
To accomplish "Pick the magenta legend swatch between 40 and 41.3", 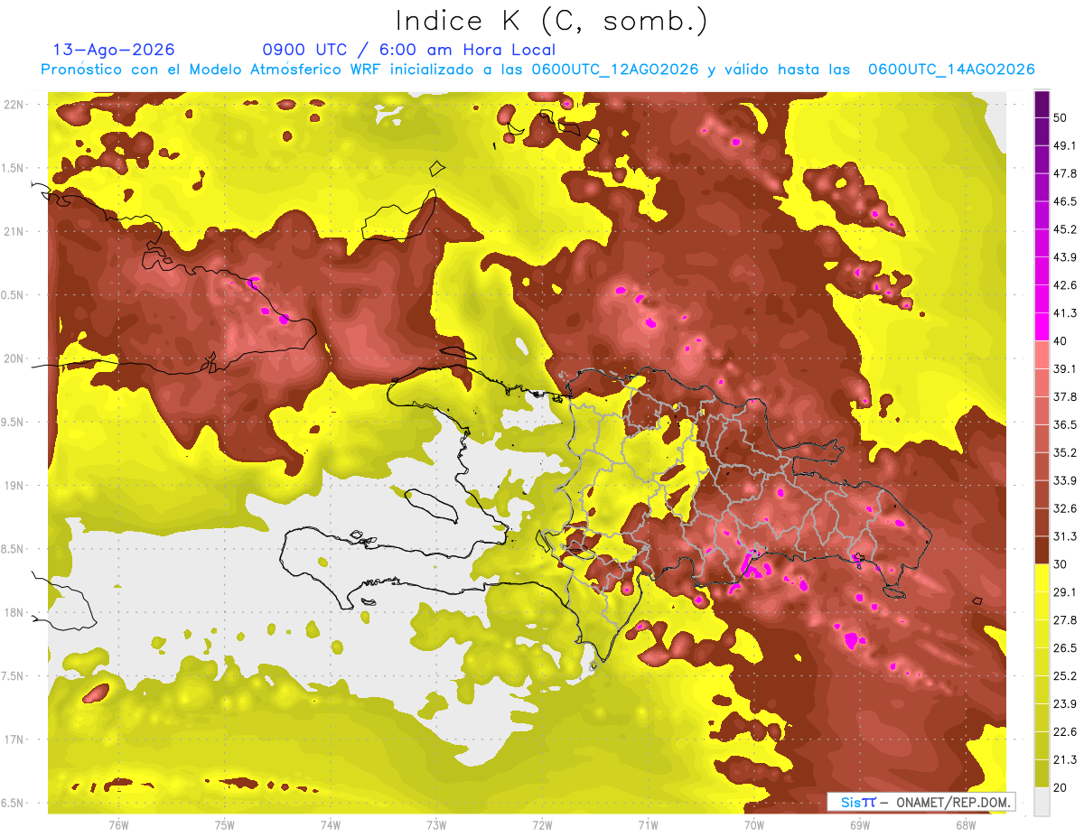I will pos(1042,327).
